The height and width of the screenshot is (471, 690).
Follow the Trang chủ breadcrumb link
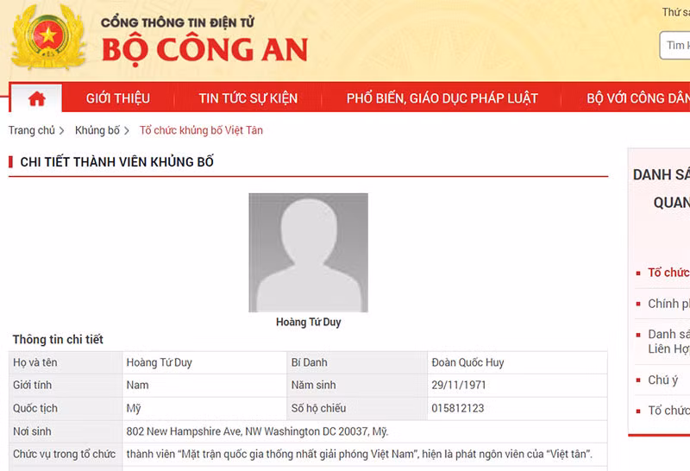point(32,130)
